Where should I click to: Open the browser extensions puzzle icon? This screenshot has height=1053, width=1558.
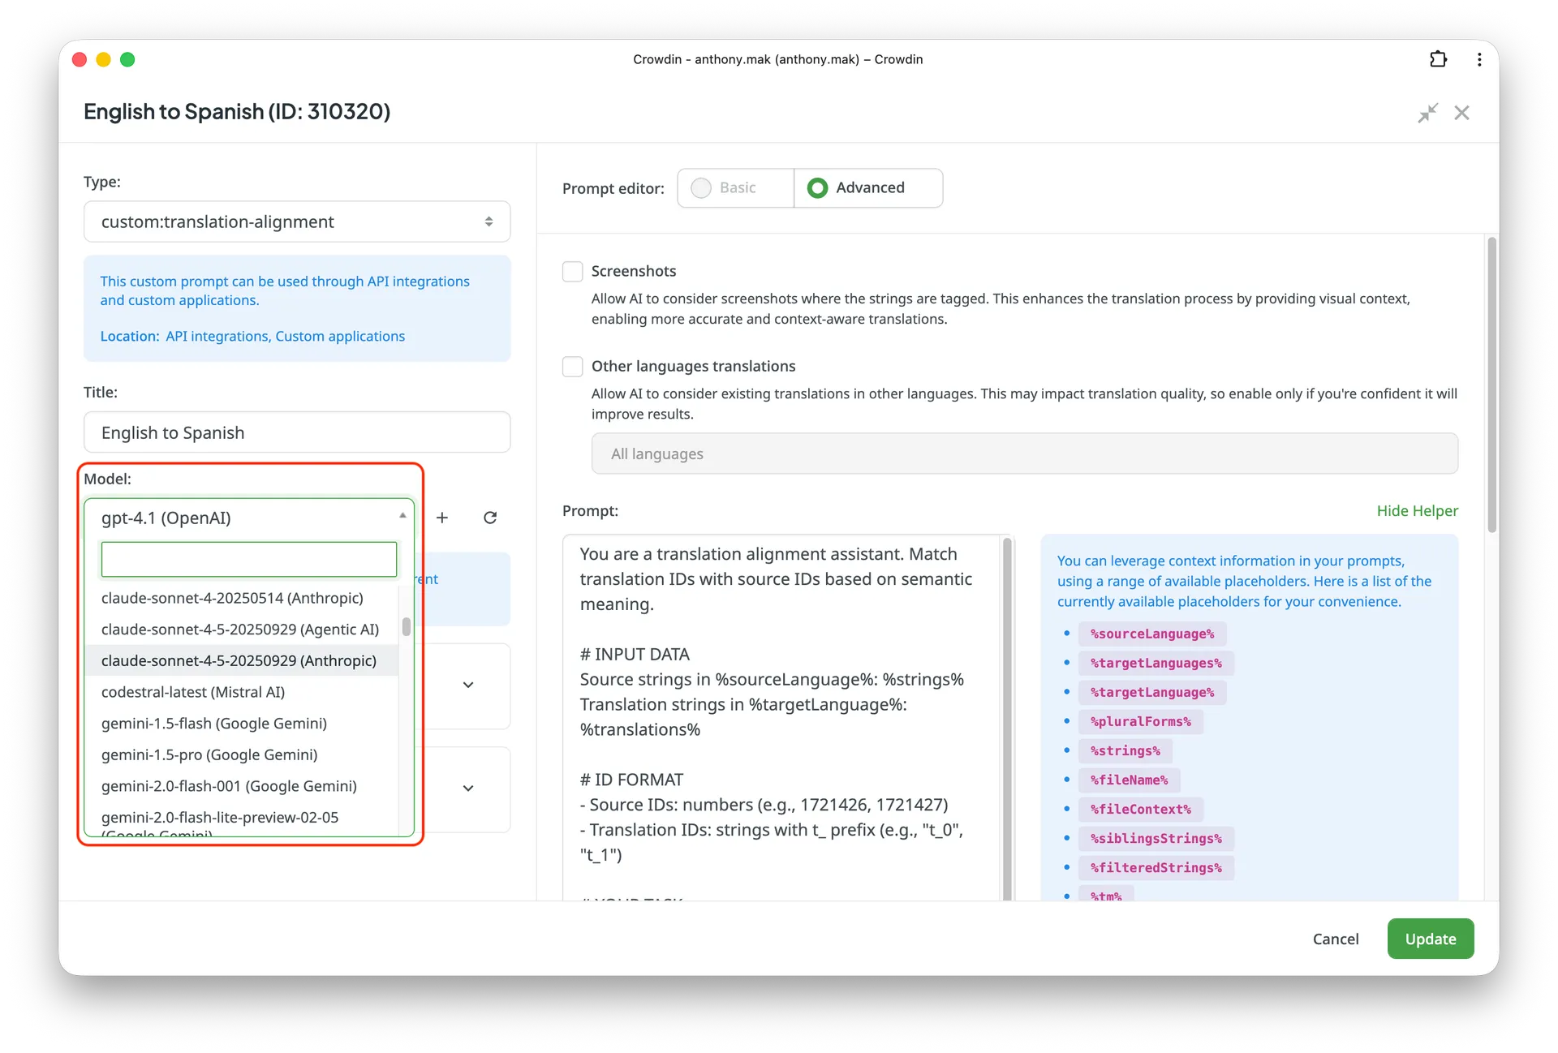coord(1438,59)
